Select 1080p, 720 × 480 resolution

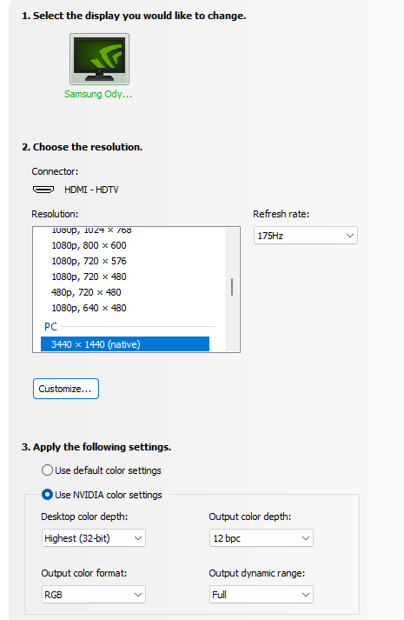coord(89,277)
